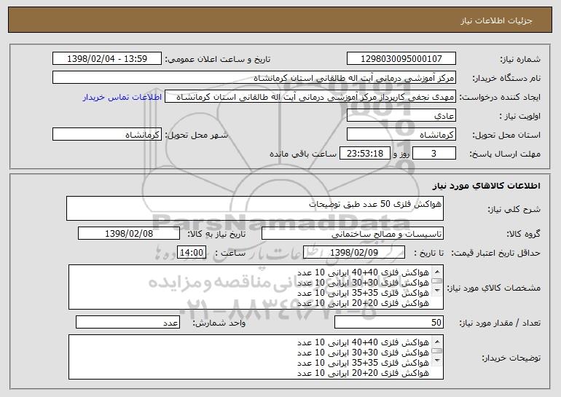The image size is (561, 397).
Task: Select 'هواکش فلزی 20+20' line in buyer descriptions
Action: tap(363, 373)
